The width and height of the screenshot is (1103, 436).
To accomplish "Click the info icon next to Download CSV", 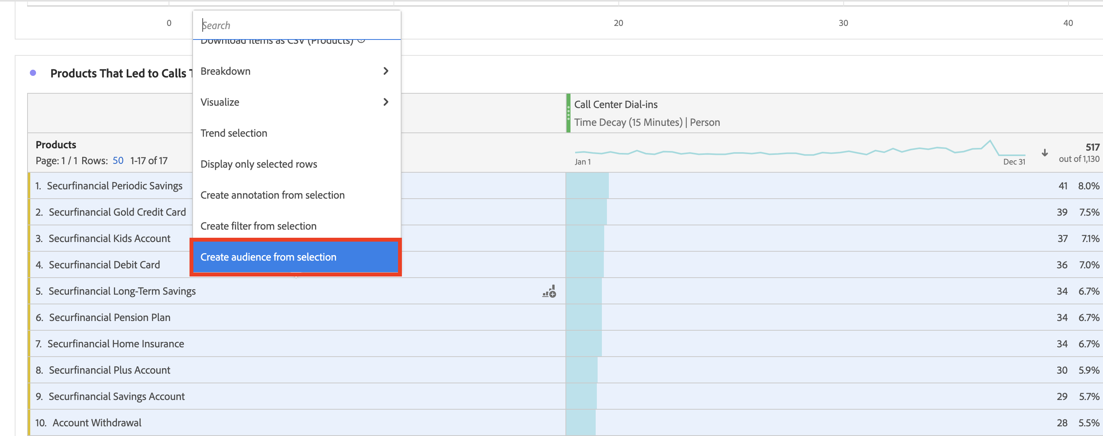I will point(361,40).
